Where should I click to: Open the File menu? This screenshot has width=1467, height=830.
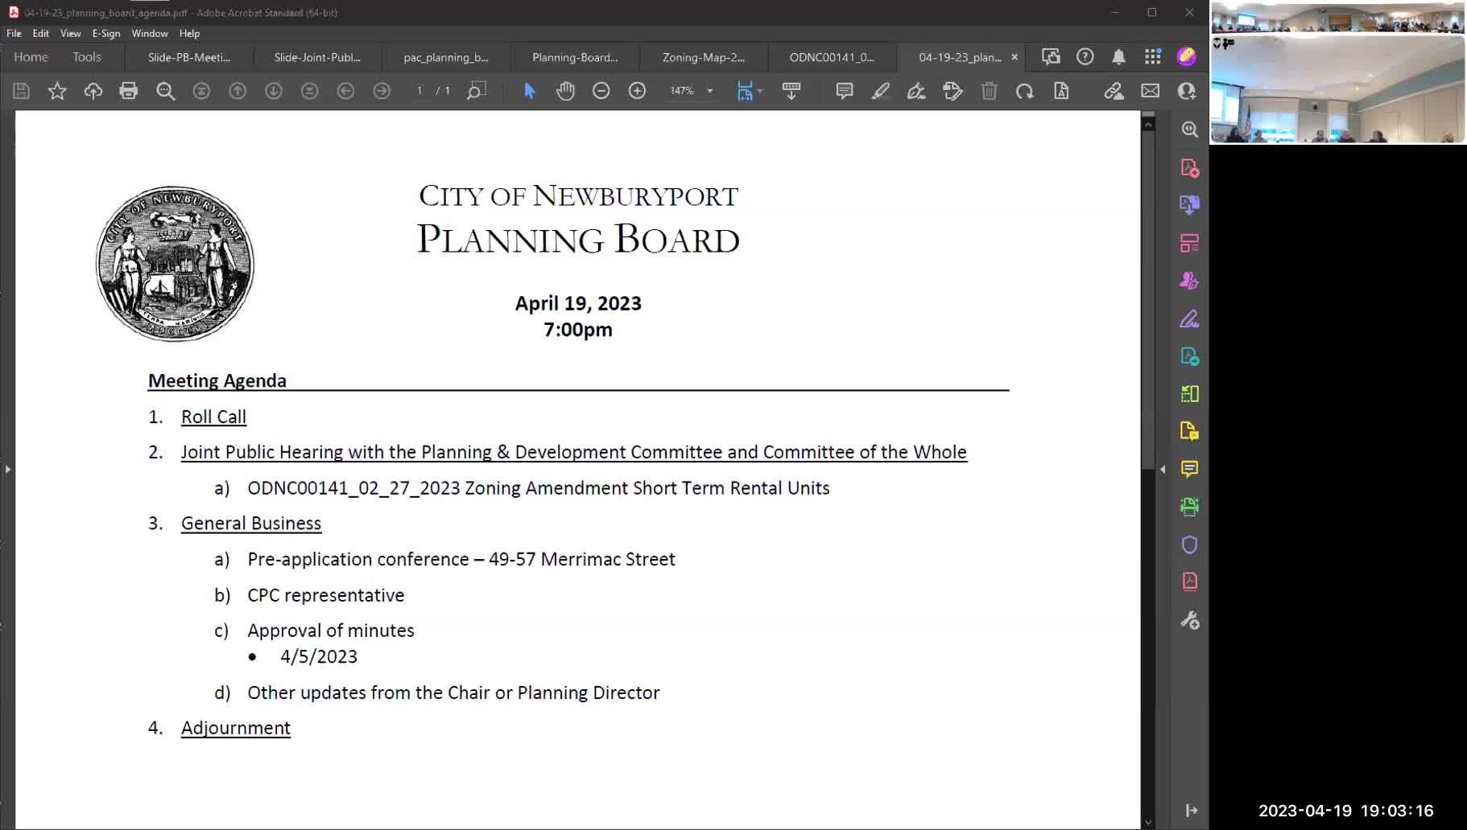14,33
